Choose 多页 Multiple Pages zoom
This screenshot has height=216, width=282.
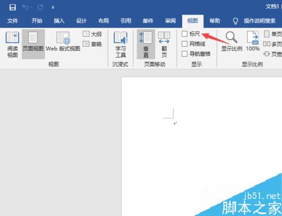(272, 44)
